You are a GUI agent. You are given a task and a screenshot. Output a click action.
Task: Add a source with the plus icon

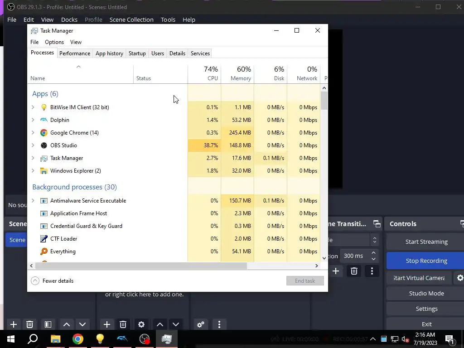107,324
